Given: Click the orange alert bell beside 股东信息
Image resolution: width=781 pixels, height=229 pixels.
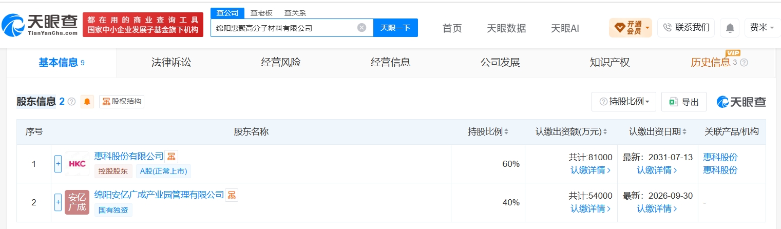Looking at the screenshot, I should tap(87, 102).
